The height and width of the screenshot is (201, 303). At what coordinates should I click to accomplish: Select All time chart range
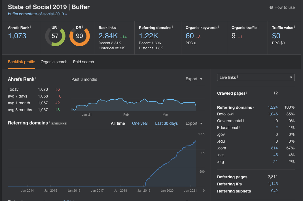pyautogui.click(x=118, y=123)
